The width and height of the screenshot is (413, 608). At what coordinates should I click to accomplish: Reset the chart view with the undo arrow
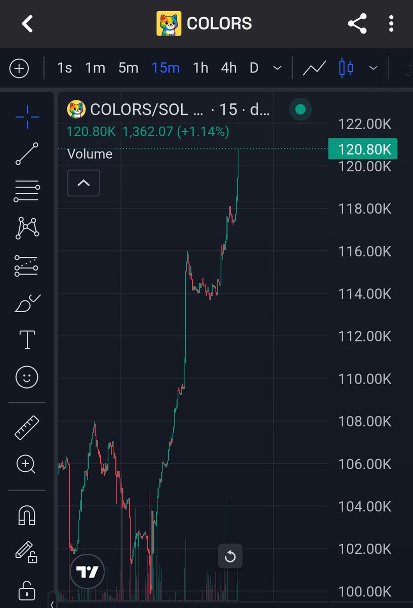point(230,557)
